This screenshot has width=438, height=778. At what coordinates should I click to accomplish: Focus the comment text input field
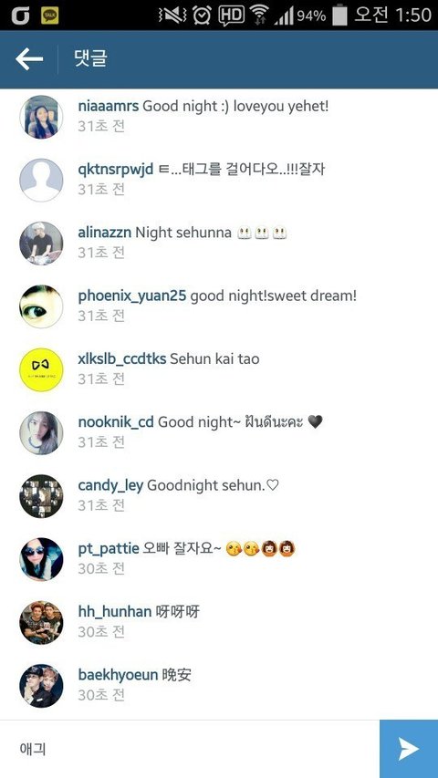(x=190, y=749)
